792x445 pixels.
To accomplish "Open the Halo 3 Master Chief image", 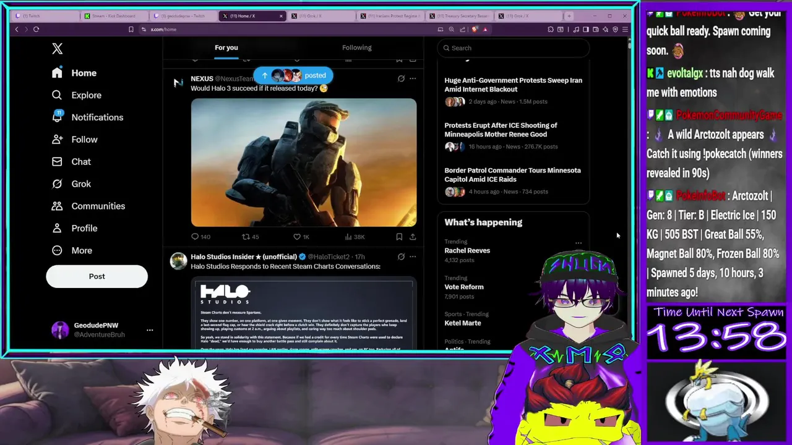I will click(x=304, y=163).
